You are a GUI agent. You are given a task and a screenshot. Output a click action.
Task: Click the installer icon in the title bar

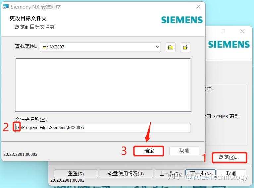pos(6,7)
